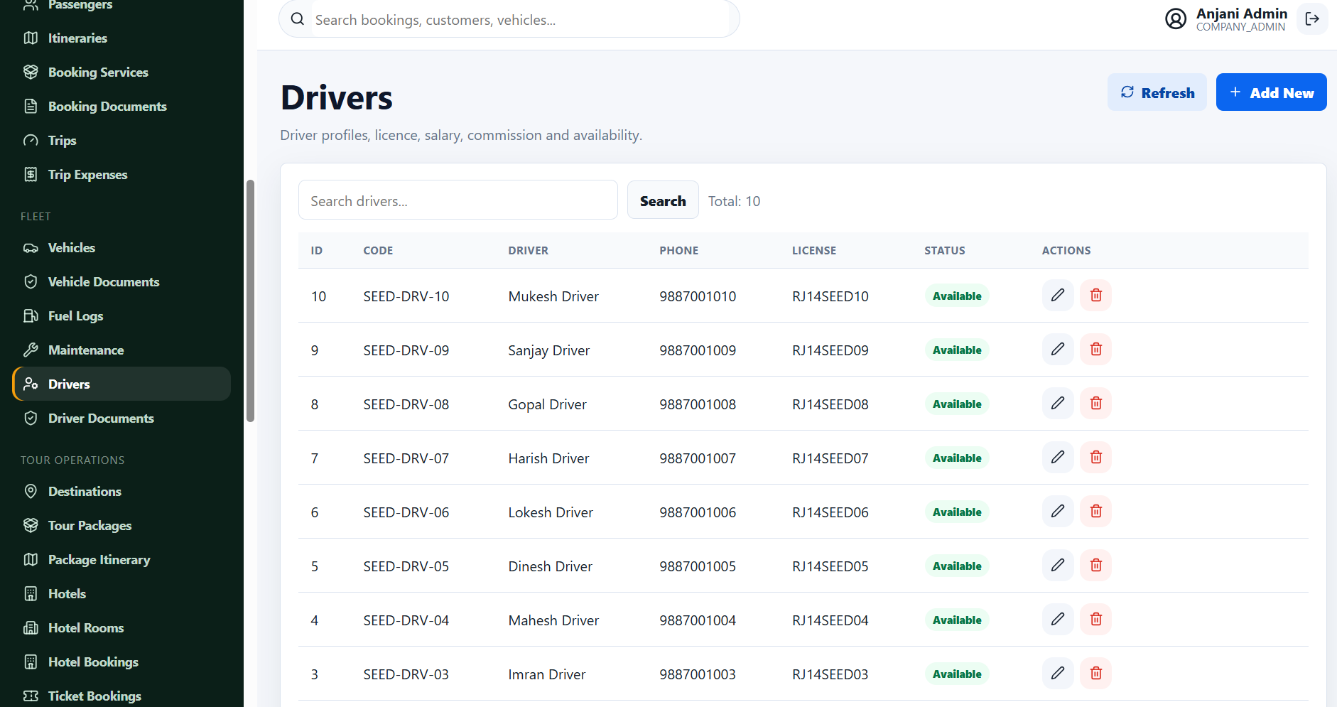Delete the Mukesh Driver record
Image resolution: width=1337 pixels, height=707 pixels.
click(x=1096, y=295)
